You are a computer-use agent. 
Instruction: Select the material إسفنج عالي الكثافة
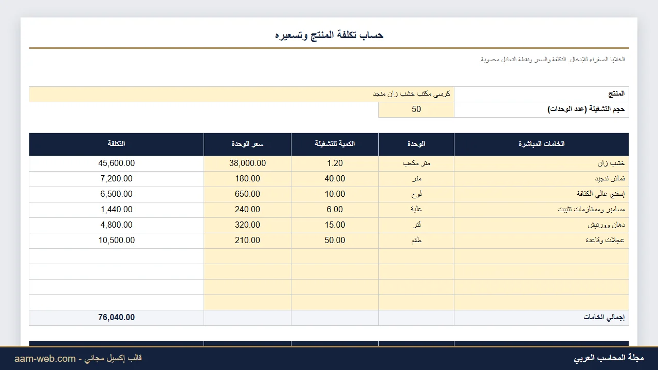(541, 194)
